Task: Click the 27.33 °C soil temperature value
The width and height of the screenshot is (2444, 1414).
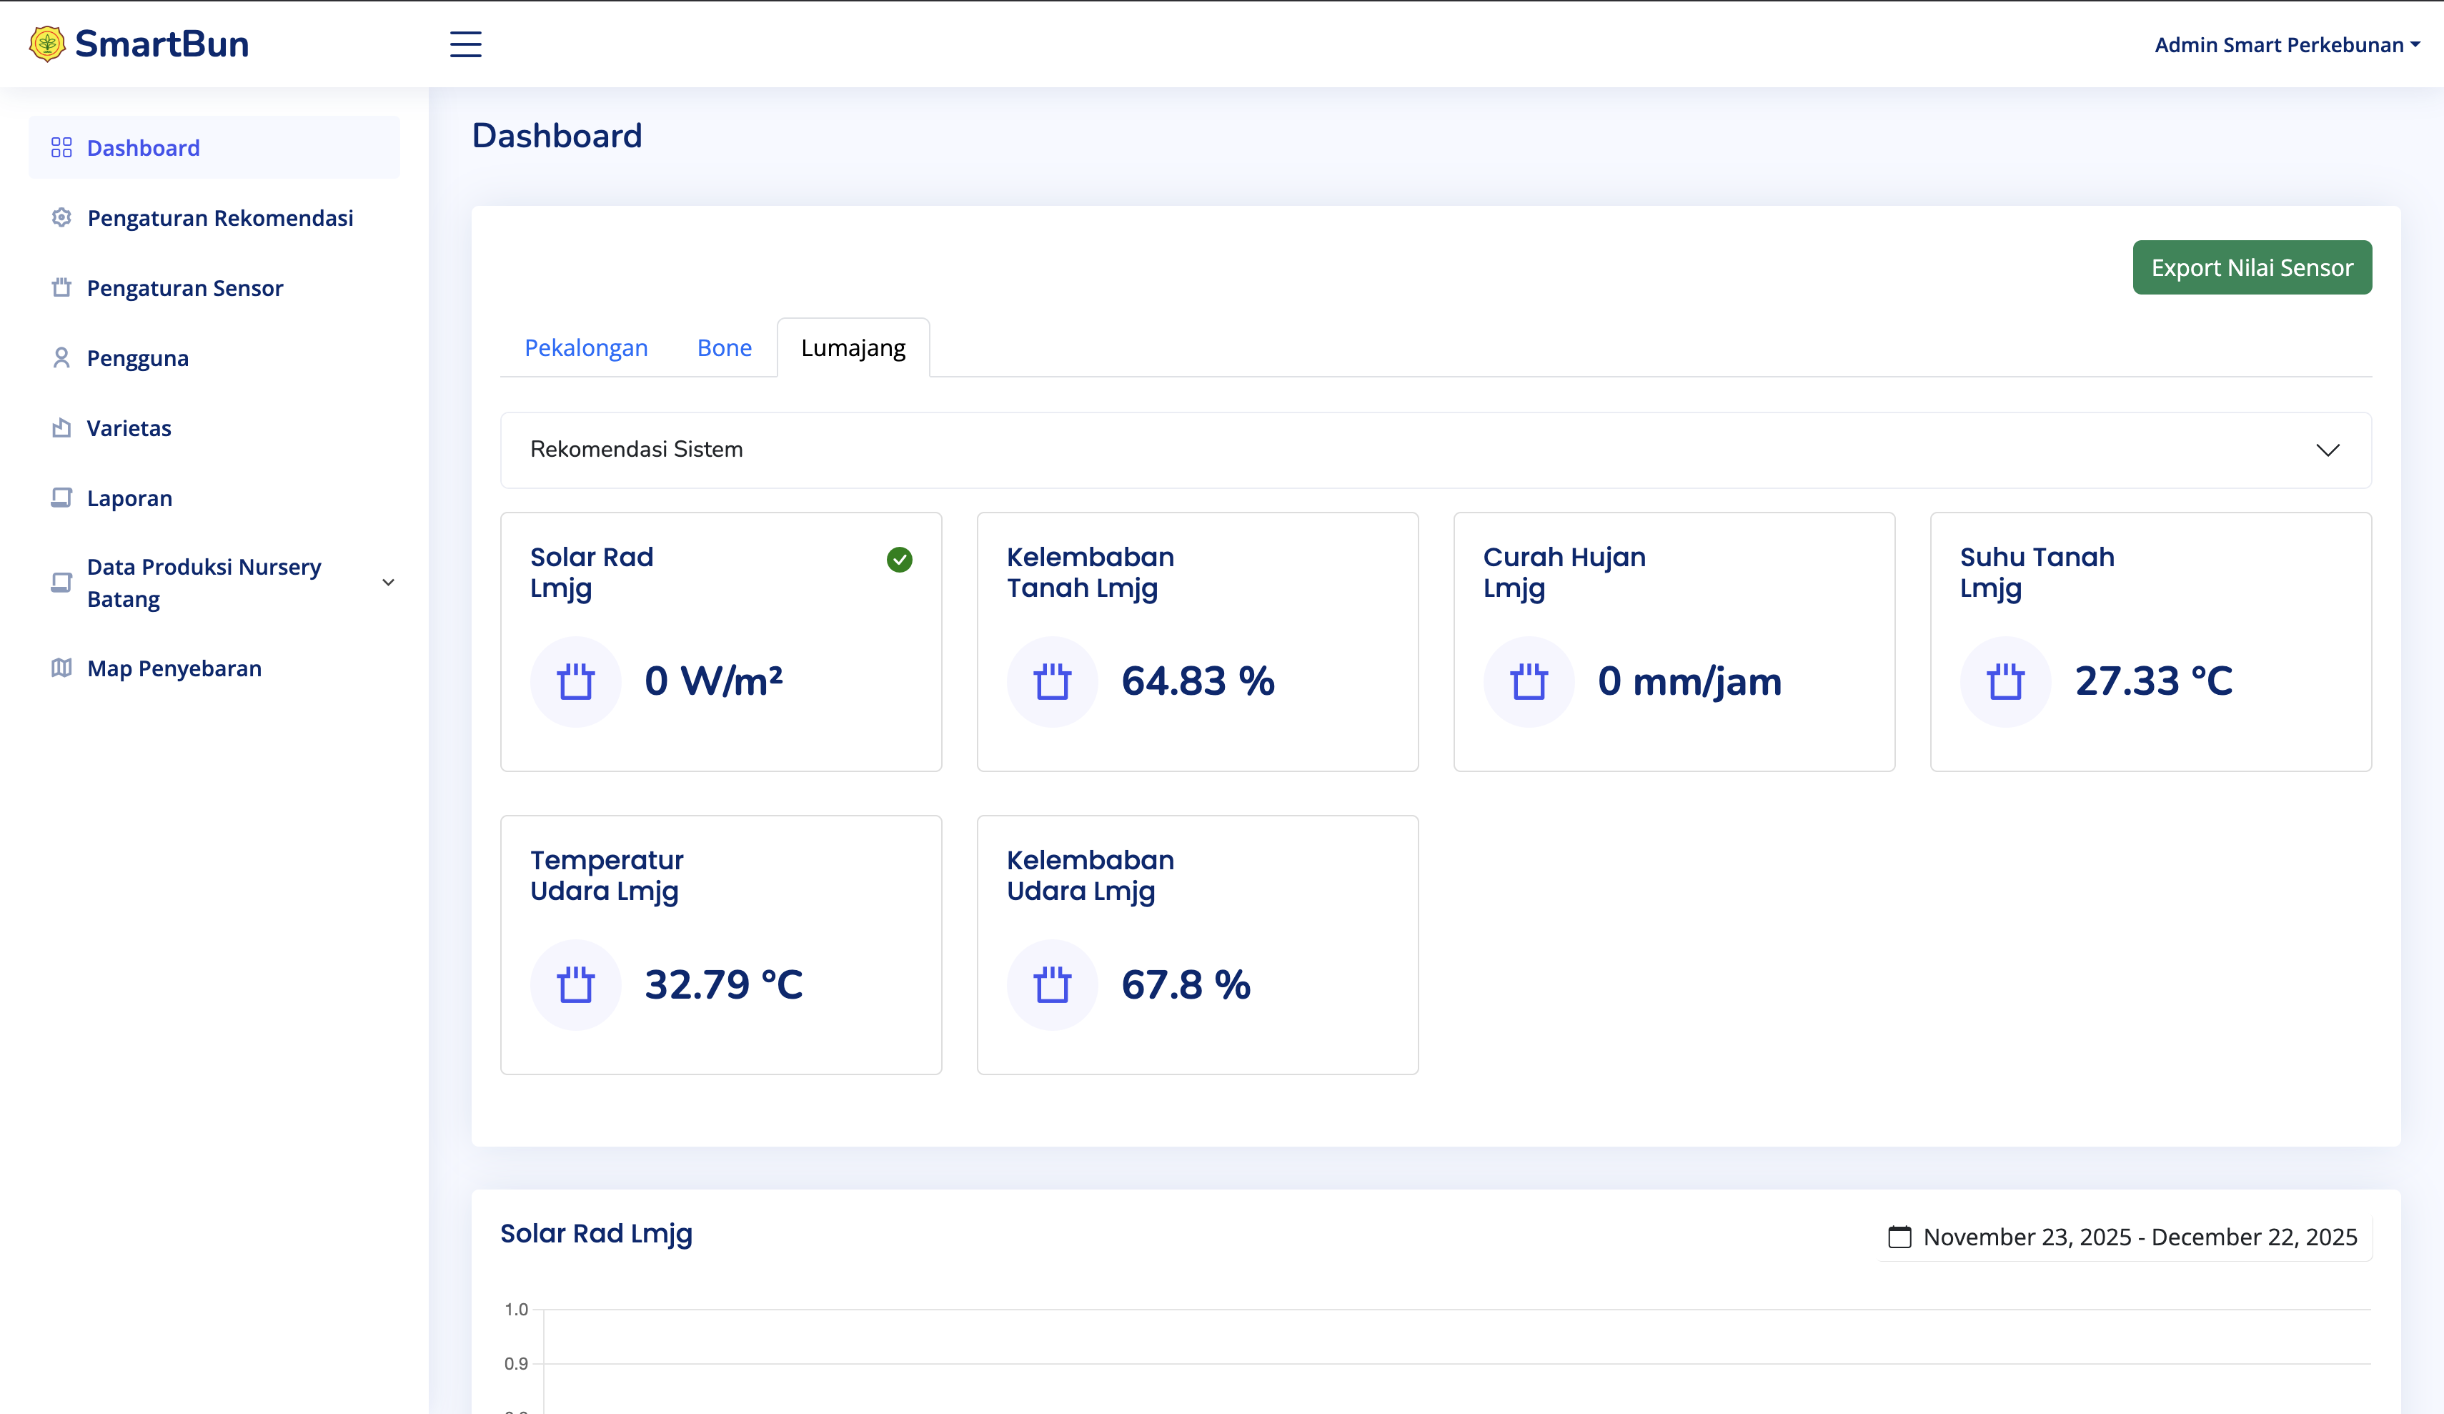Action: (2154, 681)
